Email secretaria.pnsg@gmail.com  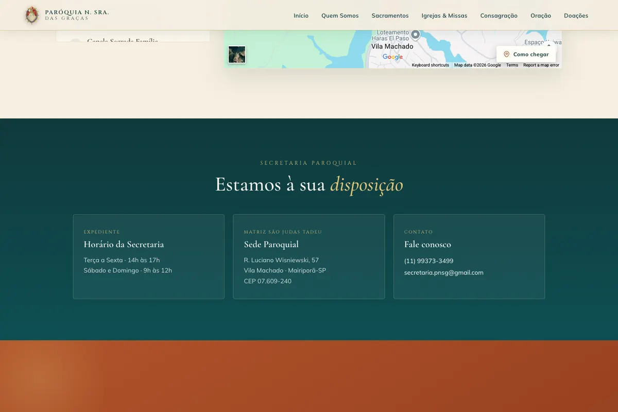tap(444, 273)
